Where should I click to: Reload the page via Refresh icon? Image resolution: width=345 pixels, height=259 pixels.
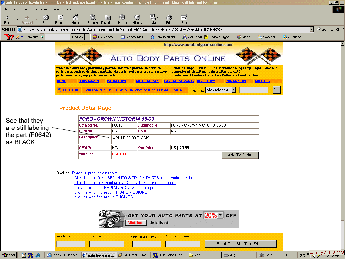click(x=61, y=19)
